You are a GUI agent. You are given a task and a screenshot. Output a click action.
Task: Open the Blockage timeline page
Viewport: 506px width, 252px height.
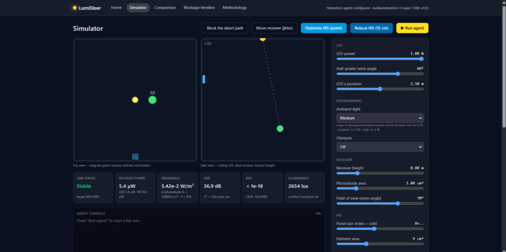[199, 8]
